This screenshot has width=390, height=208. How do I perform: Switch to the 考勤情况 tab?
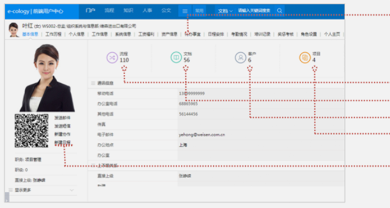point(239,34)
